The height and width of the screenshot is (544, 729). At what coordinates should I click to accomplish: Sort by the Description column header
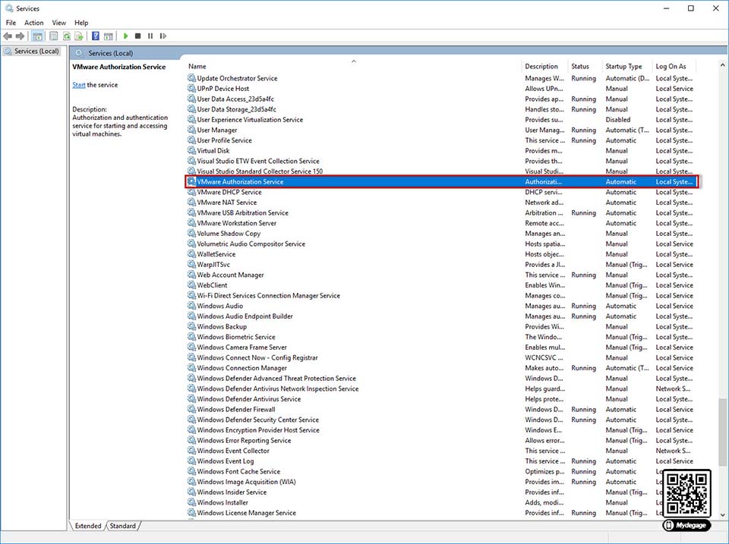pyautogui.click(x=546, y=66)
